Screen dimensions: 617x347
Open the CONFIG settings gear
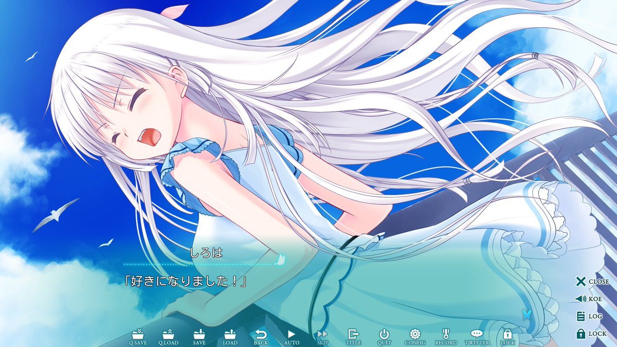[415, 337]
